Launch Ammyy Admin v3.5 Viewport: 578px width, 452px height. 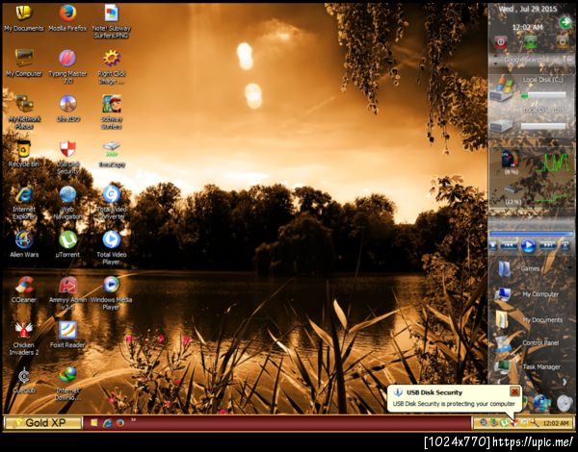(x=67, y=293)
